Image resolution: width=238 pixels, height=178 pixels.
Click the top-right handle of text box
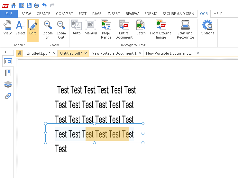pos(143,124)
